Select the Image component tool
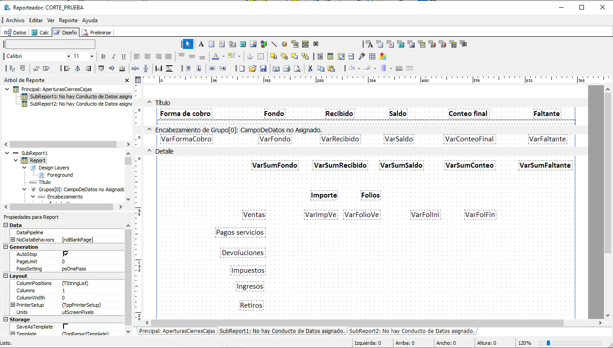The height and width of the screenshot is (348, 613). click(253, 44)
